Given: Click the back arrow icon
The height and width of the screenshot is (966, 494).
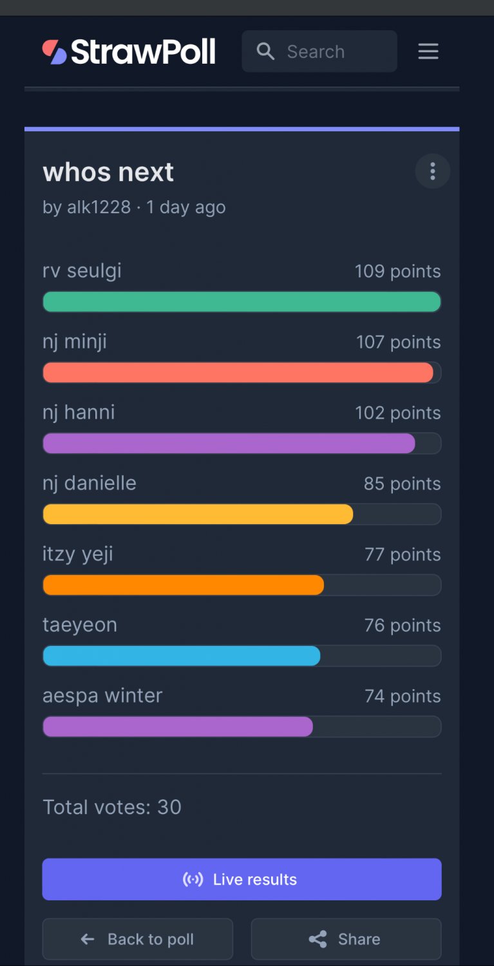Looking at the screenshot, I should pos(88,940).
